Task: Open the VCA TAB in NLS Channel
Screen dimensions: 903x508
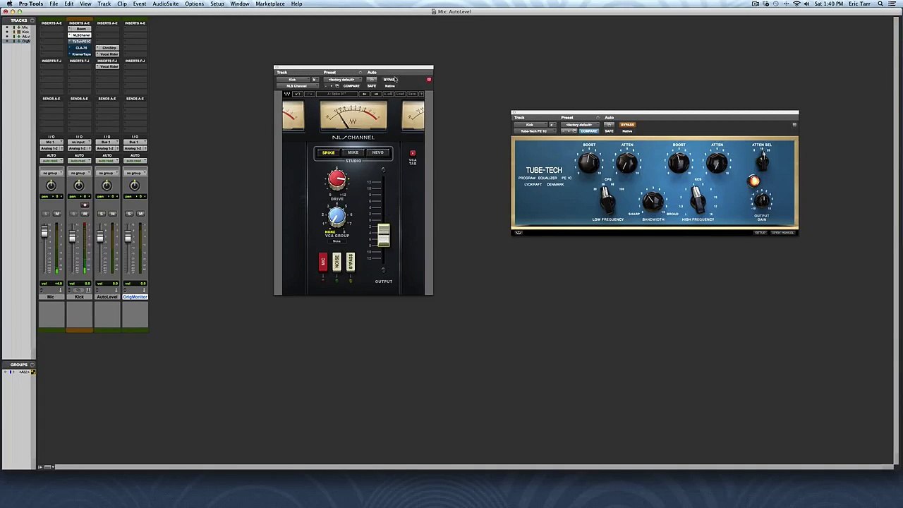Action: 413,153
